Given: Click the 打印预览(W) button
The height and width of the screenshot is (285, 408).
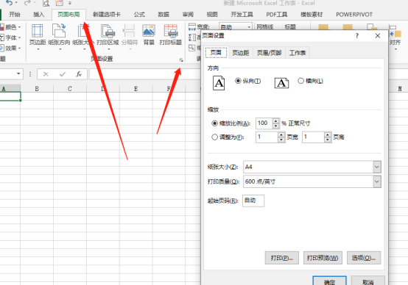Looking at the screenshot, I should (x=323, y=258).
